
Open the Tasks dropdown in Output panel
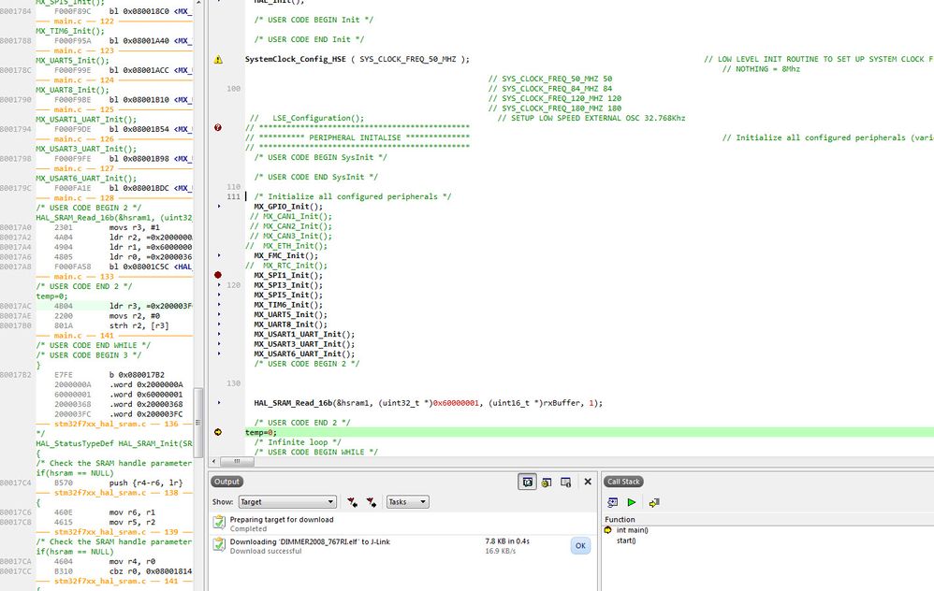pos(407,502)
